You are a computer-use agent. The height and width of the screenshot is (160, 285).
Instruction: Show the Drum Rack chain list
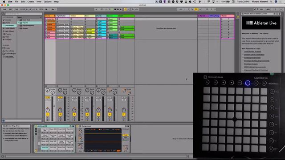[36, 132]
